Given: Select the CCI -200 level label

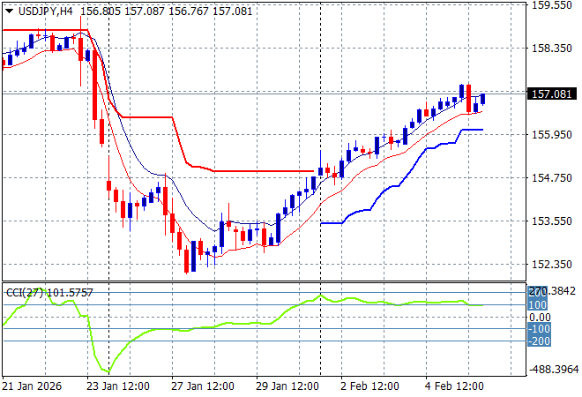Looking at the screenshot, I should point(539,341).
